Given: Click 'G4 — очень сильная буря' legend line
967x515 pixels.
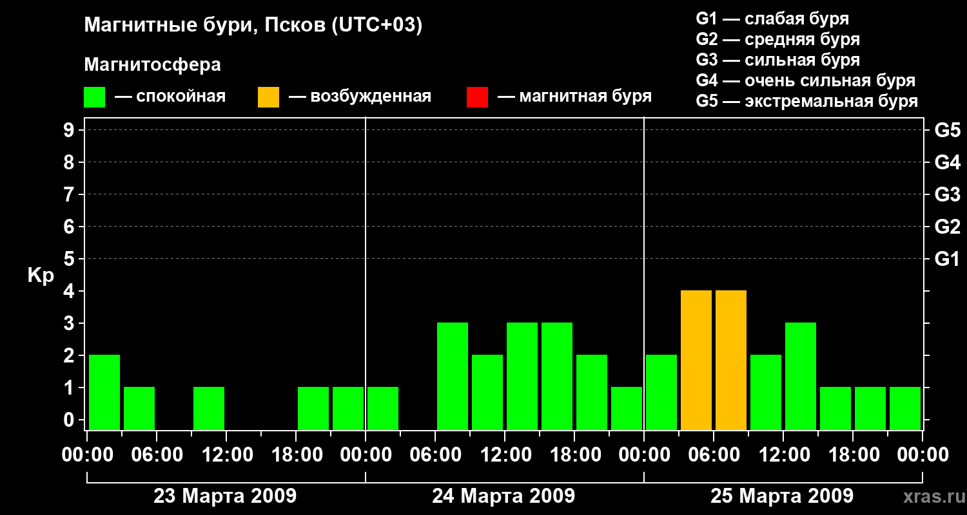Looking at the screenshot, I should (x=806, y=80).
